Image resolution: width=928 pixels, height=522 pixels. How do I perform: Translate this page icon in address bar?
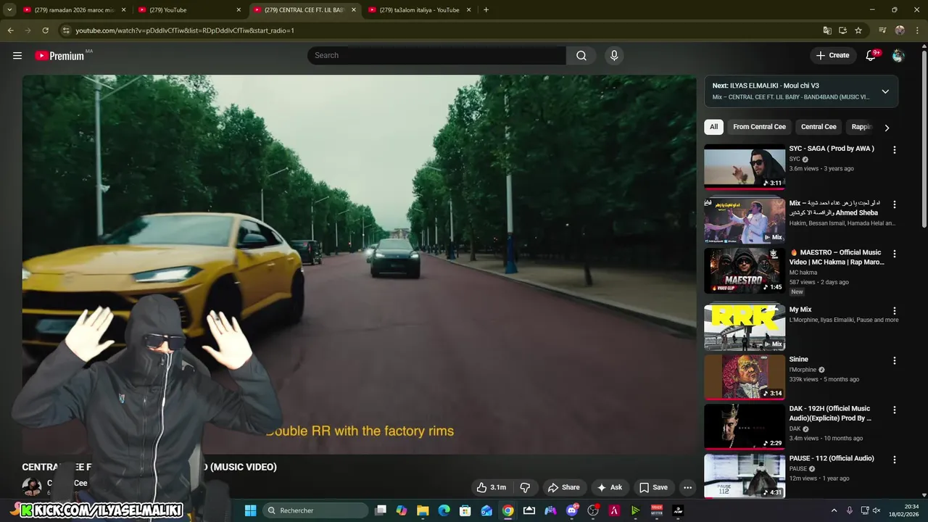coord(827,30)
